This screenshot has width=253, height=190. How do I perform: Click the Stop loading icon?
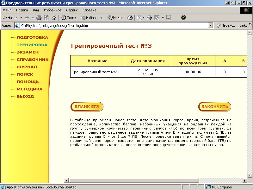pyautogui.click(x=39, y=18)
